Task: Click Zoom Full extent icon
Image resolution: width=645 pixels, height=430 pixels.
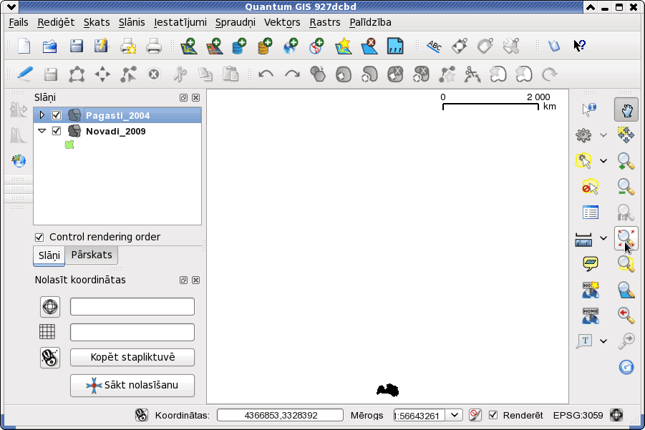Action: pyautogui.click(x=626, y=238)
